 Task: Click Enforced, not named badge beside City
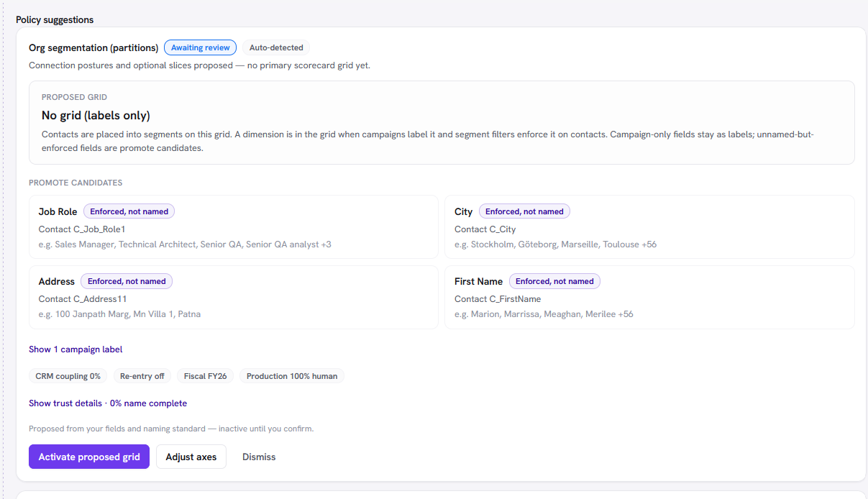524,211
